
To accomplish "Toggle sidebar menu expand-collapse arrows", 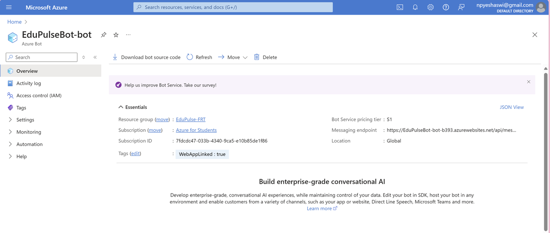I will coord(83,57).
